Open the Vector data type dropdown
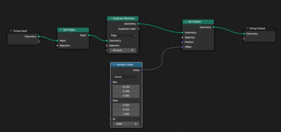Viewport: 281px width, 132px height. point(126,77)
